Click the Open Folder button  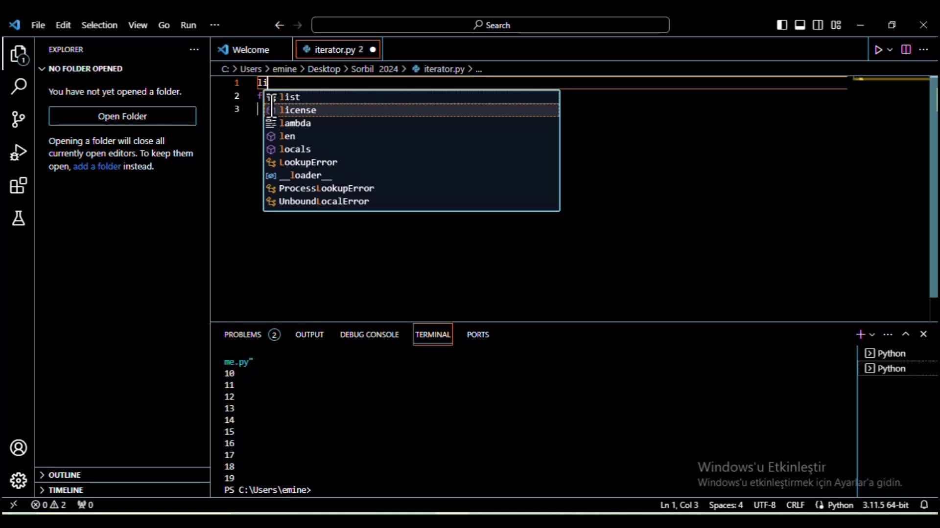click(x=122, y=116)
